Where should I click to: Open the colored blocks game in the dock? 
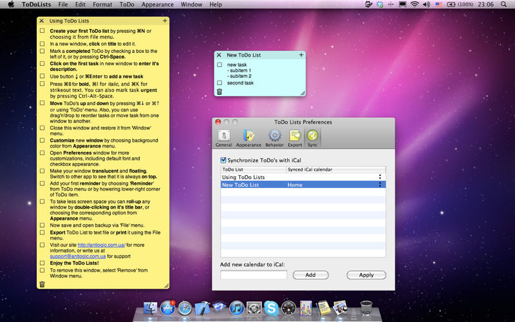pos(306,308)
